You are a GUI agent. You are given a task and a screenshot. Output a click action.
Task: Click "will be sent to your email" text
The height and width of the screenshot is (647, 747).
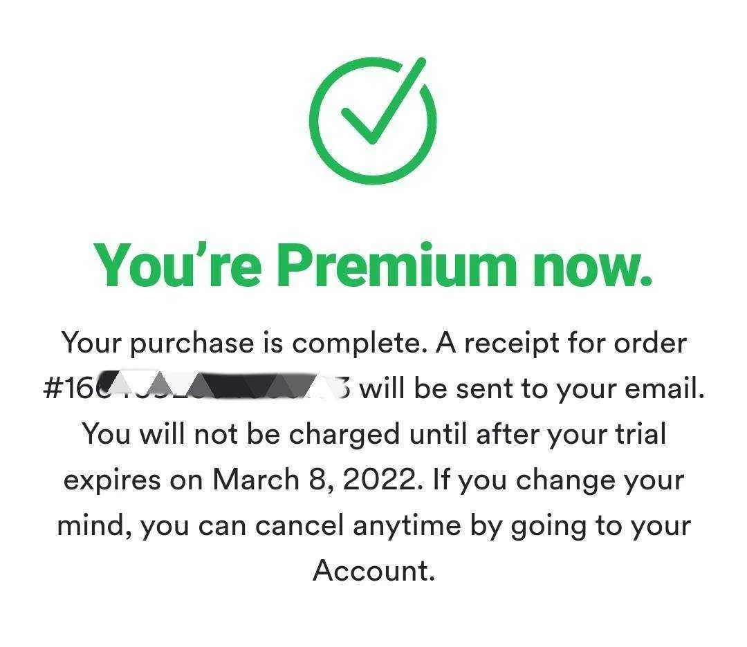pos(532,388)
